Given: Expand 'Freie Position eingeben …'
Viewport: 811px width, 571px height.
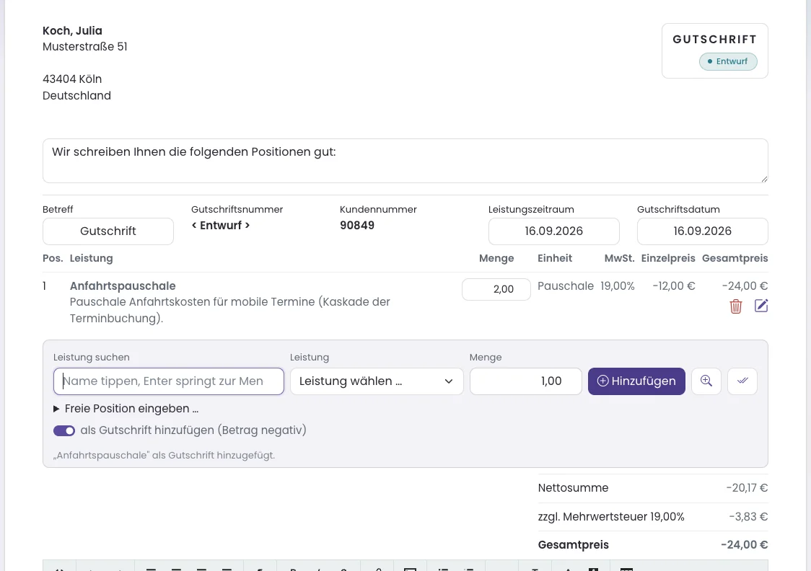Looking at the screenshot, I should (x=126, y=409).
